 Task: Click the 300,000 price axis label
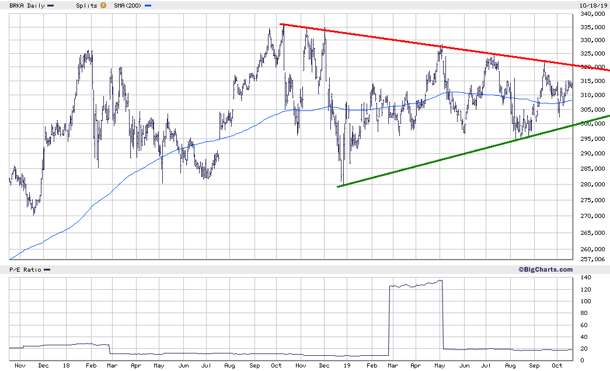(592, 124)
